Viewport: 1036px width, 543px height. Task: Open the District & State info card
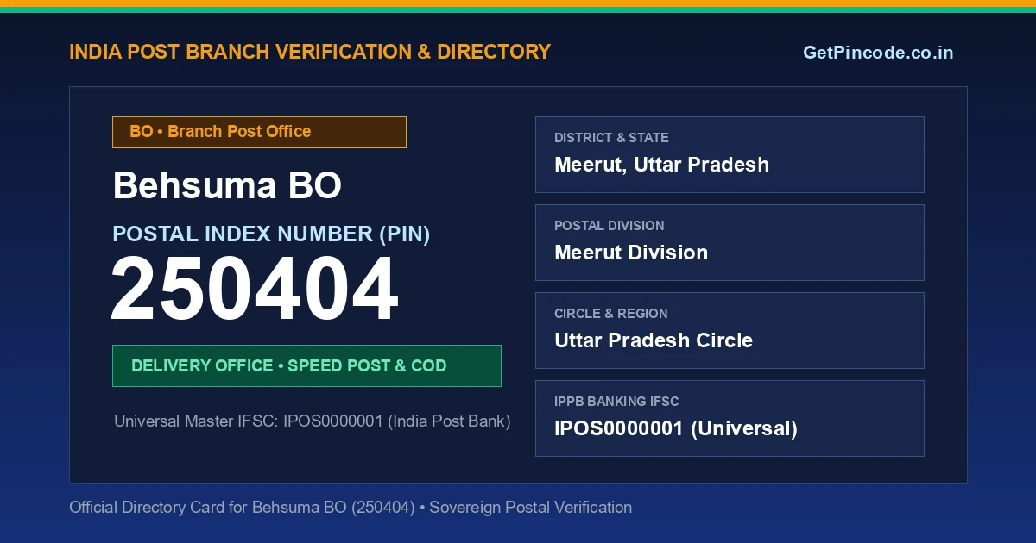coord(730,154)
